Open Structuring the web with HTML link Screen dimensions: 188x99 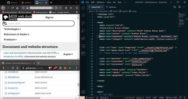point(42,53)
